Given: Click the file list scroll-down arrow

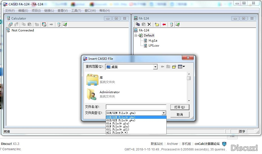Looking at the screenshot, I should click(189, 101).
